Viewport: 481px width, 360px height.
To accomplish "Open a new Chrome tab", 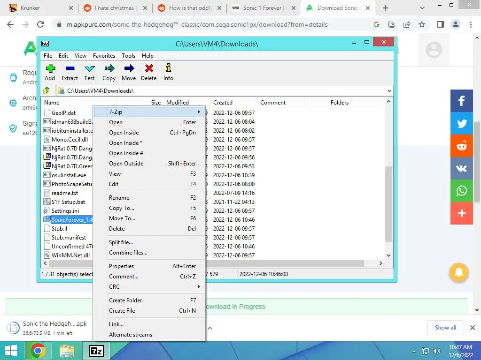I will click(x=386, y=8).
